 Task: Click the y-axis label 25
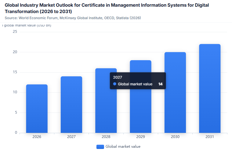(15, 32)
